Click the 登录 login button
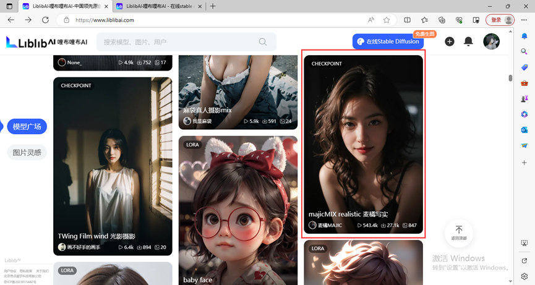Image resolution: width=535 pixels, height=285 pixels. pos(500,20)
